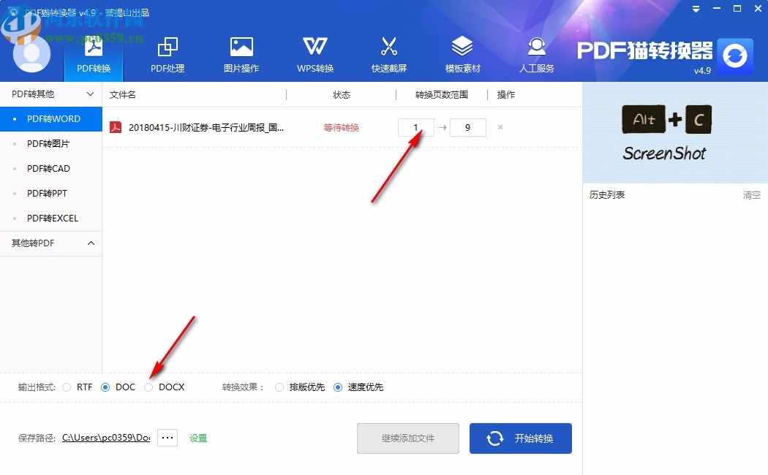Click the refresh icon beside PDF猫转换器 logo
This screenshot has width=768, height=475.
pyautogui.click(x=735, y=56)
